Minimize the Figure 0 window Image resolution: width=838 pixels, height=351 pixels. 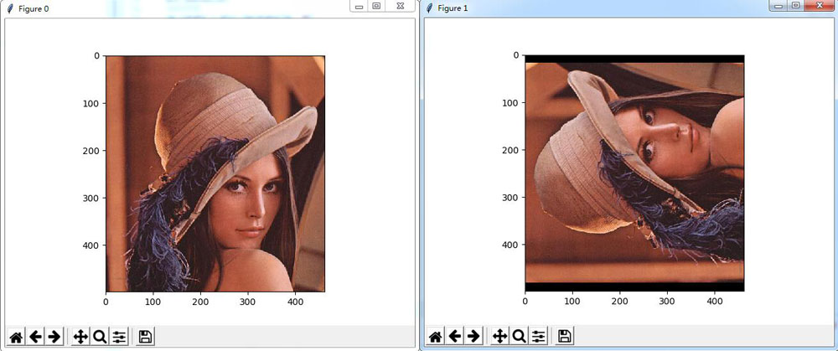tap(360, 6)
